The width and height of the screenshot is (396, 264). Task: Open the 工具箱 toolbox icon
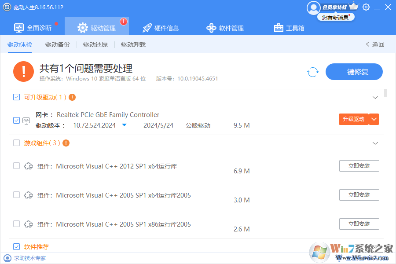pyautogui.click(x=279, y=27)
